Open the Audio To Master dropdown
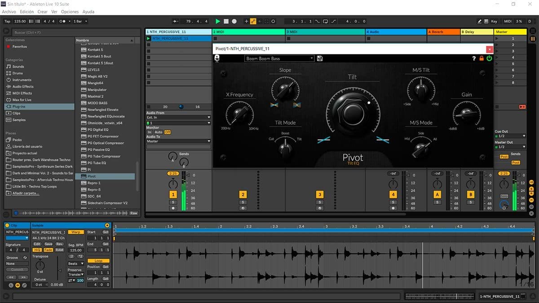539x303 pixels. [178, 141]
